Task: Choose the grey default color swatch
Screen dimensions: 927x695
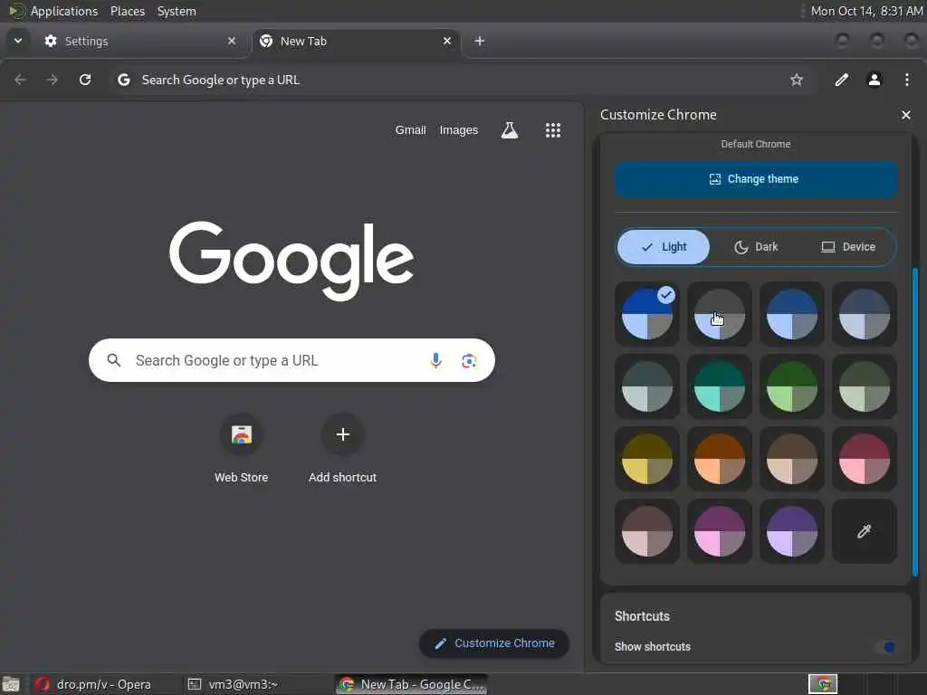Action: [719, 314]
